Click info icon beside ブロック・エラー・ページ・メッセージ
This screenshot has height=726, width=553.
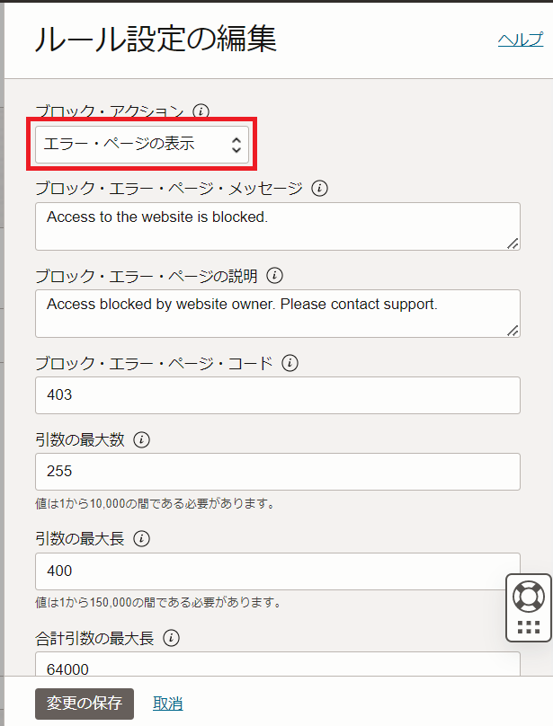click(x=319, y=189)
